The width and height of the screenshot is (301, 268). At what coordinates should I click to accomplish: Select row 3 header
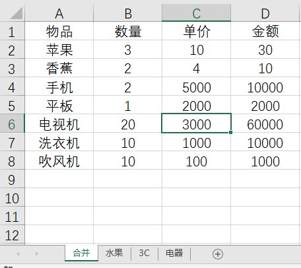coord(12,68)
